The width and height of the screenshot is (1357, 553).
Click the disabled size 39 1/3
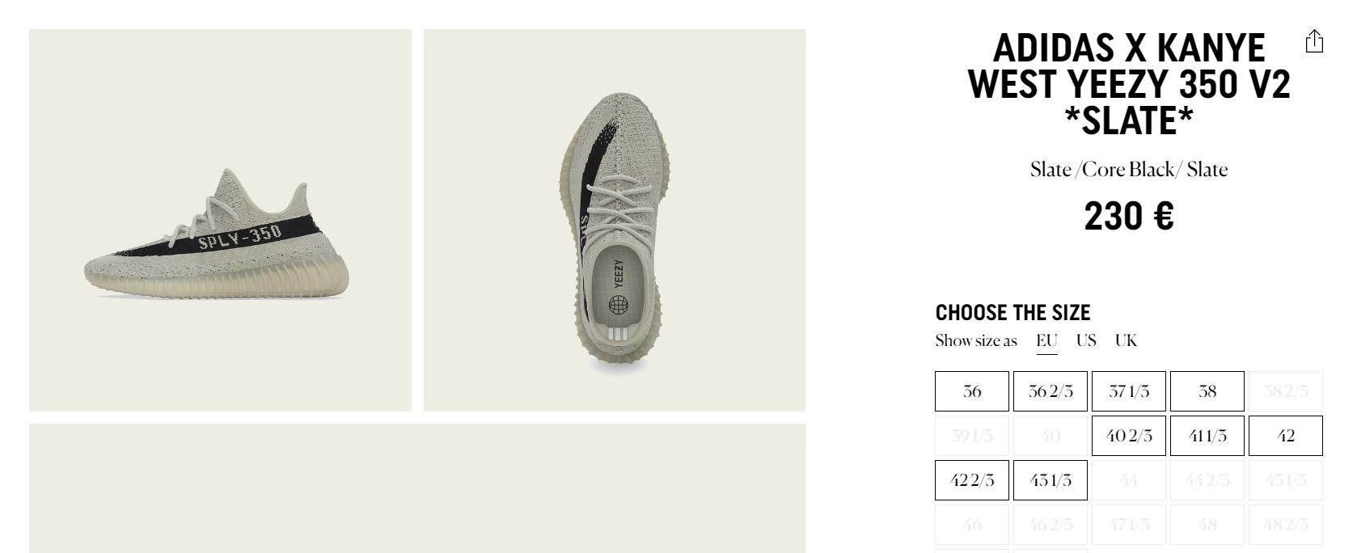coord(972,436)
